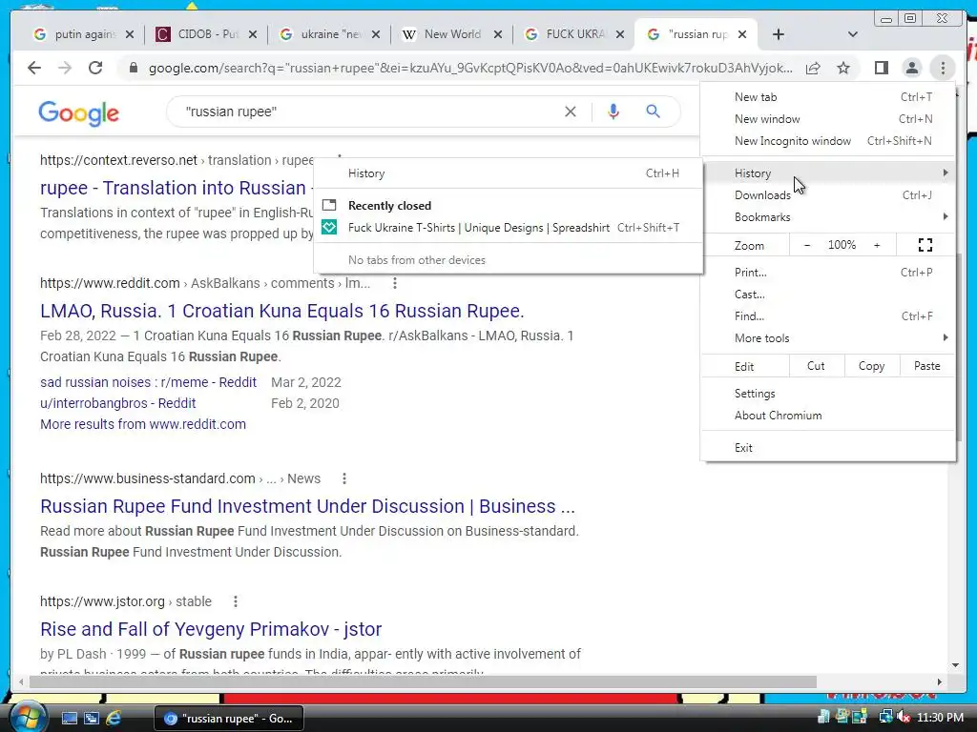Open the profile avatar icon
The height and width of the screenshot is (732, 977).
tap(911, 68)
